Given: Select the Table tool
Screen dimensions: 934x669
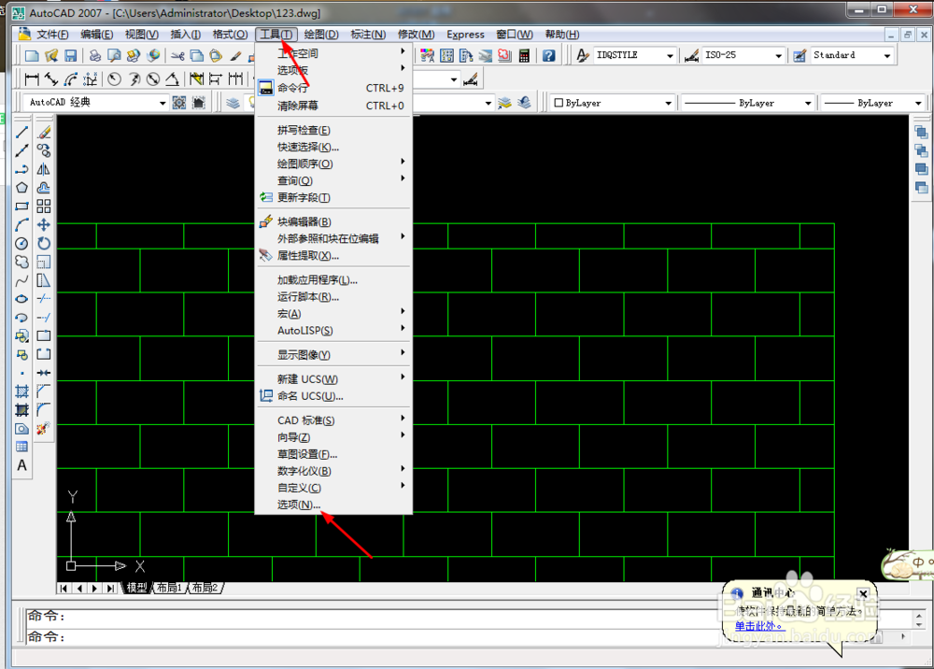Looking at the screenshot, I should click(22, 447).
